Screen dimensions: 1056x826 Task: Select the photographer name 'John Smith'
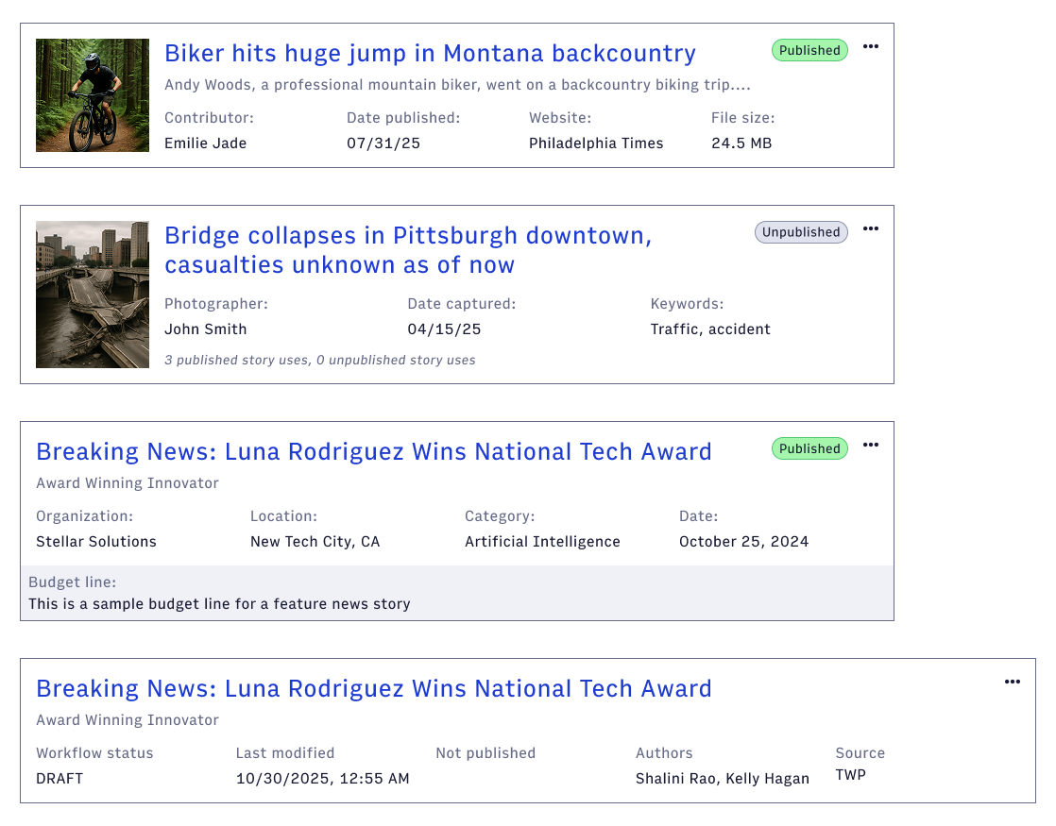[205, 329]
